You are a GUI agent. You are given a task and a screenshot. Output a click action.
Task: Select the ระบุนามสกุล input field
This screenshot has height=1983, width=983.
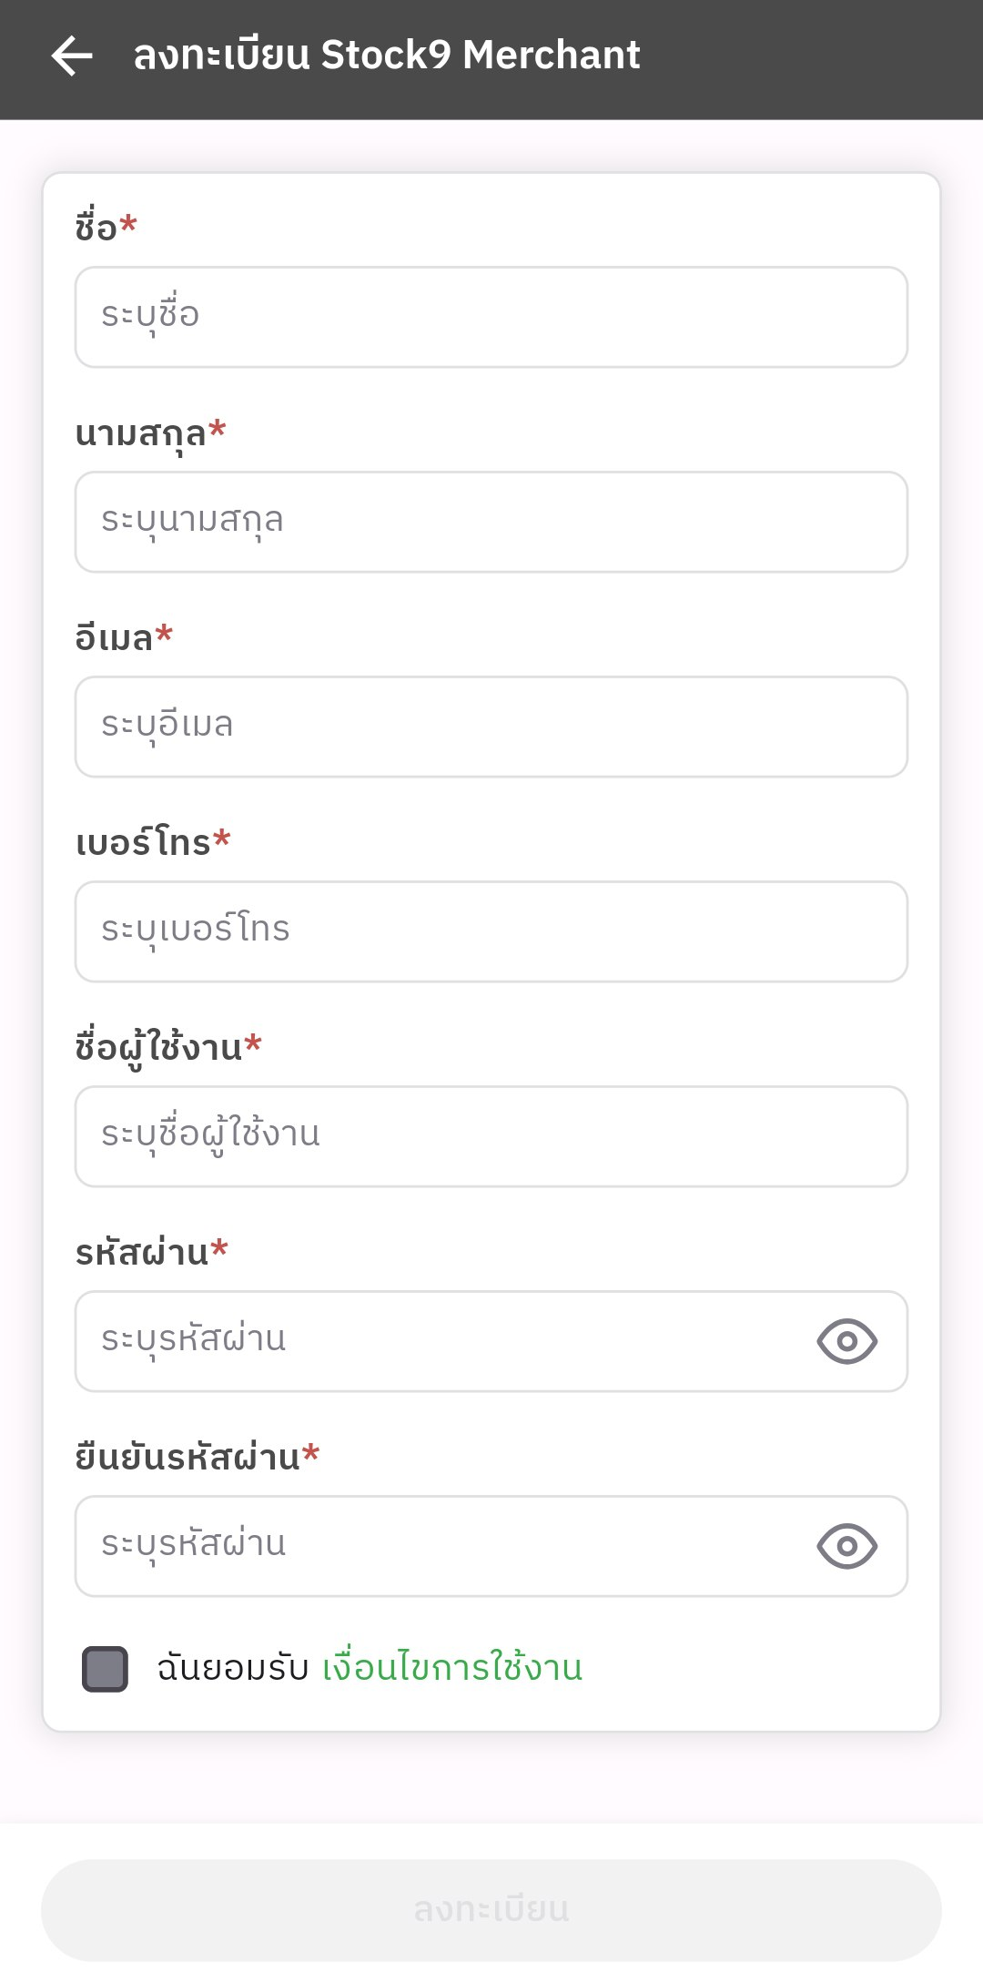pyautogui.click(x=491, y=522)
